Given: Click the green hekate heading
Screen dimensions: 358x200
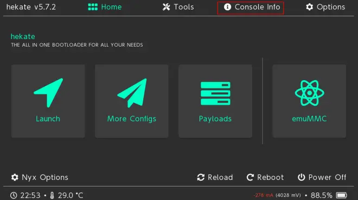Looking at the screenshot, I should pyautogui.click(x=23, y=36).
